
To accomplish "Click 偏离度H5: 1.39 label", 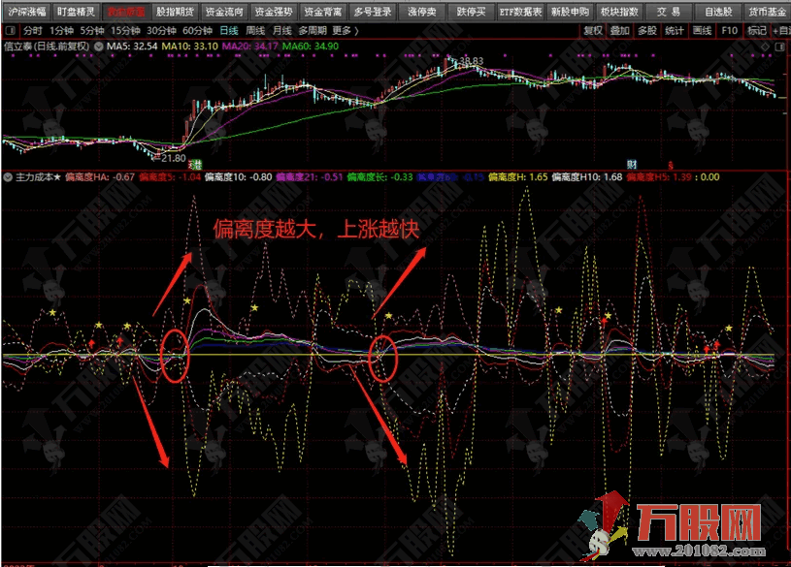I will (659, 177).
